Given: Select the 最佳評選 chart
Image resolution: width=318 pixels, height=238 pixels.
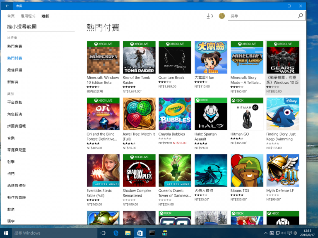Looking at the screenshot, I should (x=14, y=70).
